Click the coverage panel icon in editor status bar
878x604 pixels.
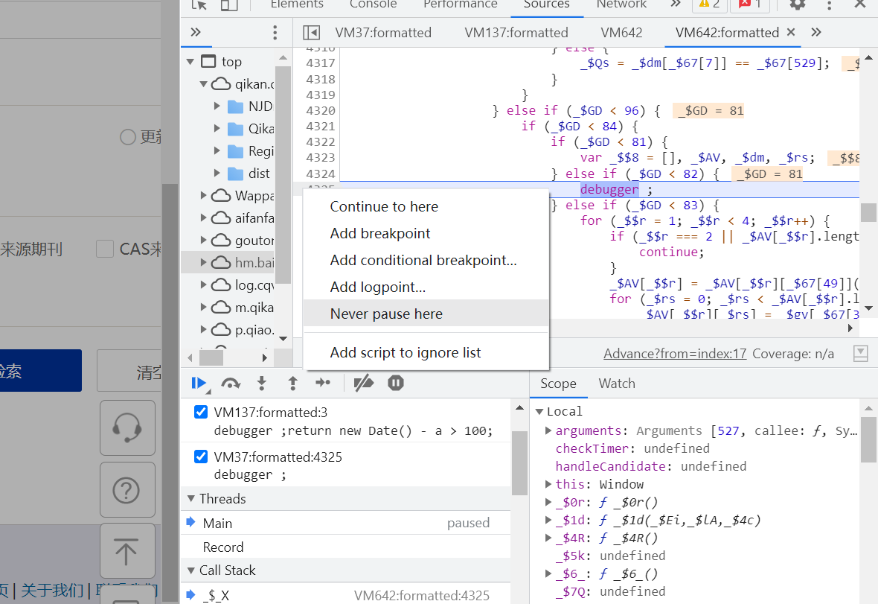(x=861, y=353)
